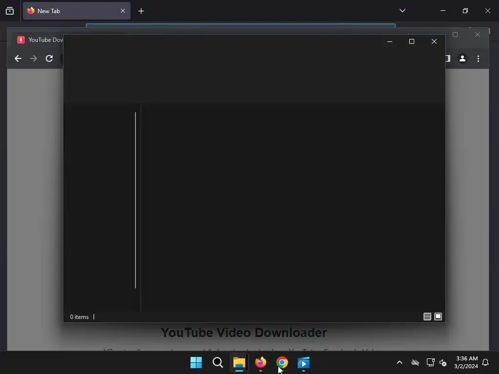Open the network status tray icon
The image size is (499, 374).
pos(430,362)
